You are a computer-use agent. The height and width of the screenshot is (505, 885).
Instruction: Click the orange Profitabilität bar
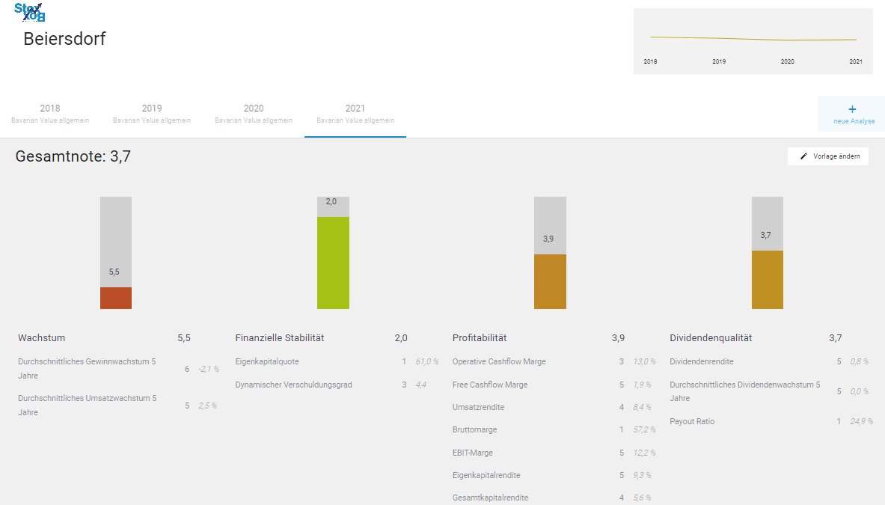[551, 281]
